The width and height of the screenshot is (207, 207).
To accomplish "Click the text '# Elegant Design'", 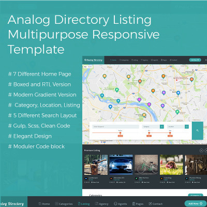I will coord(30,136).
